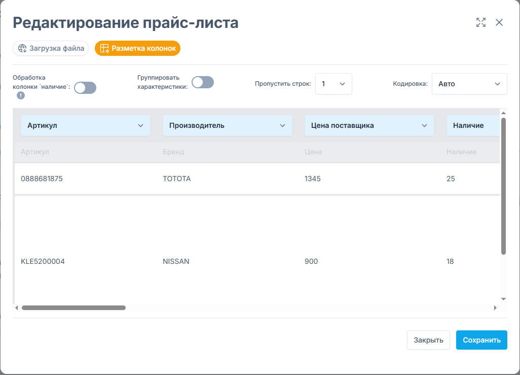520x375 pixels.
Task: Enable the Группировать характеристики switch
Action: click(x=203, y=82)
